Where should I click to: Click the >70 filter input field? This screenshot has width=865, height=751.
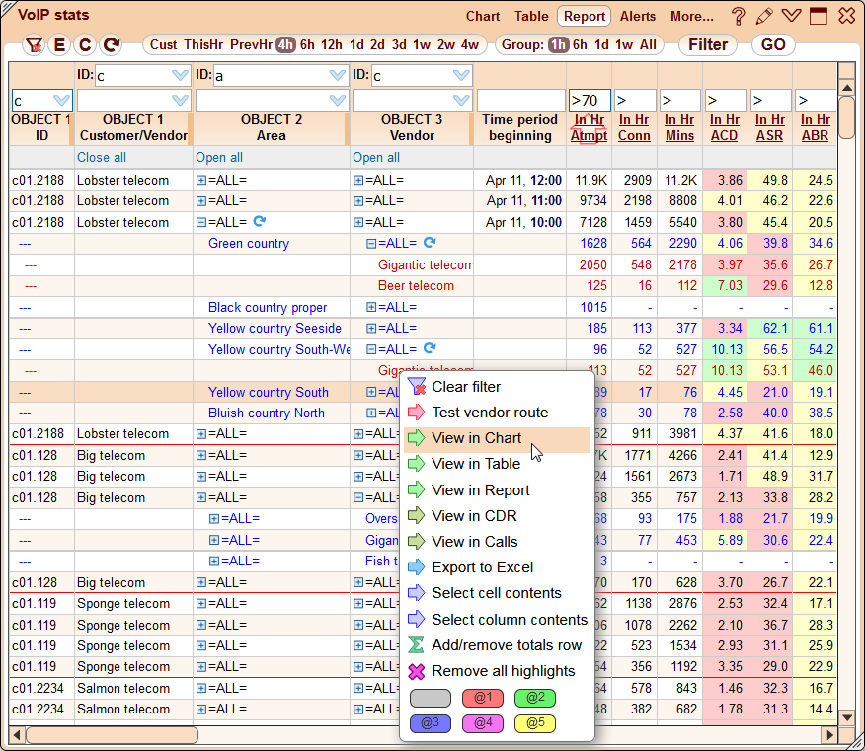click(591, 100)
